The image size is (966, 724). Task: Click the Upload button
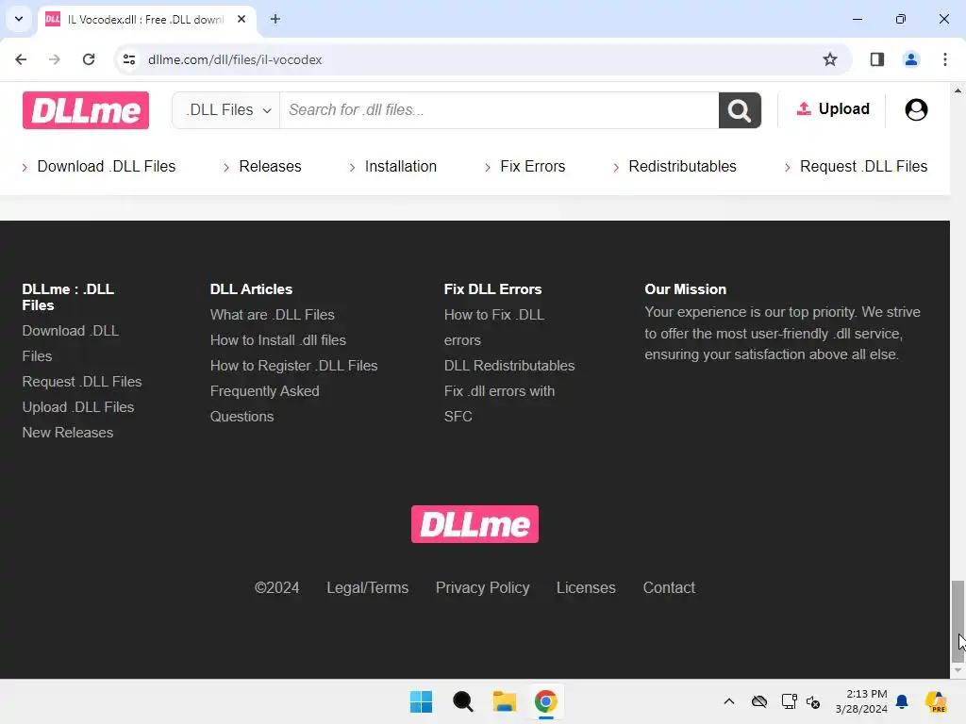(832, 109)
